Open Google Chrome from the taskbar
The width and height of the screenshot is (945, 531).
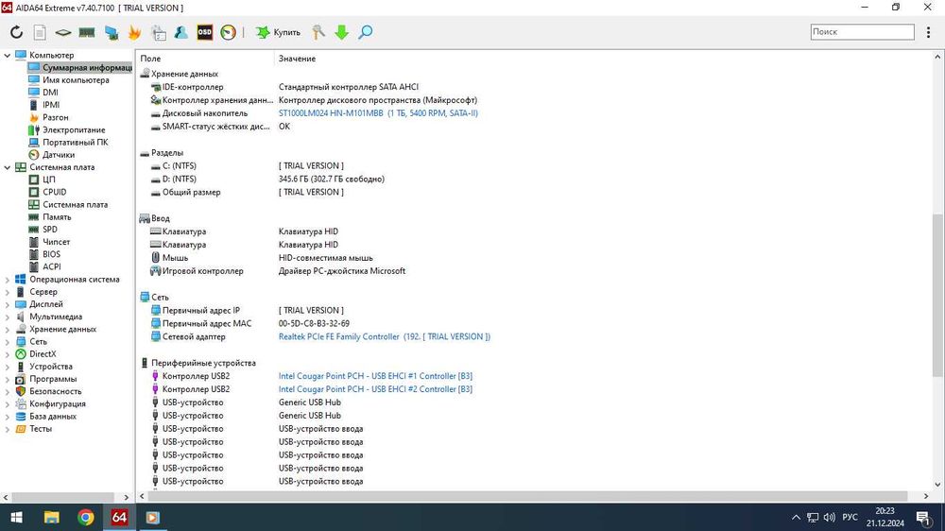[85, 517]
